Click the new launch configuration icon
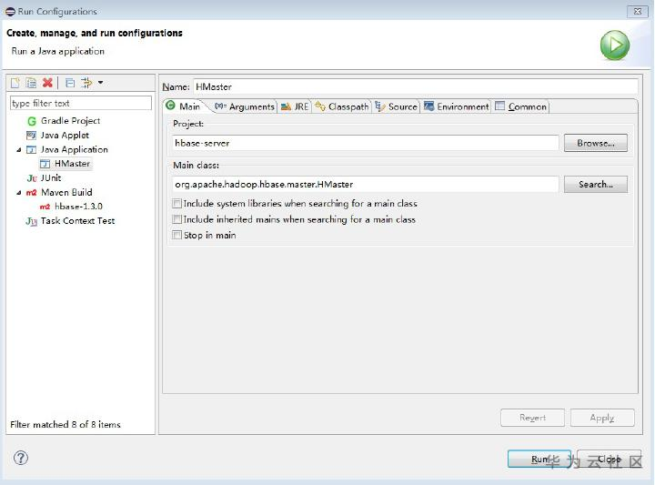655x485 pixels. point(15,83)
